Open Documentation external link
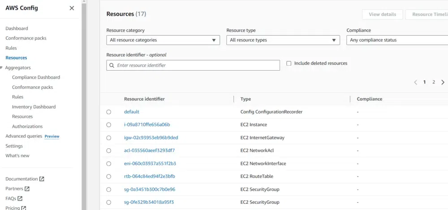 tap(22, 179)
